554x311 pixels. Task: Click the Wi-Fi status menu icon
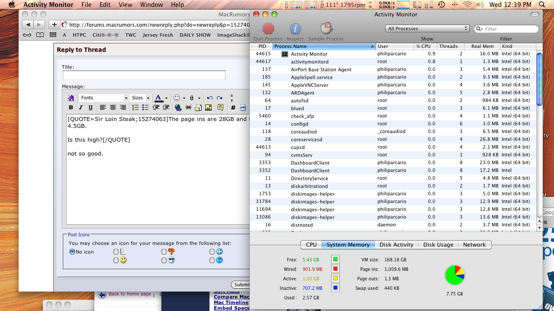click(467, 5)
